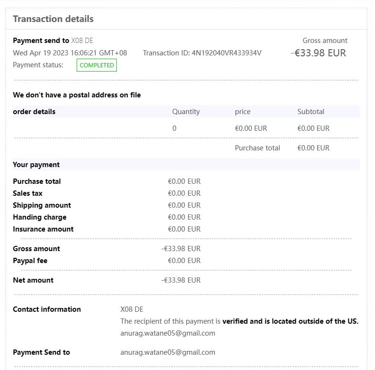Select the Your payment section header
The width and height of the screenshot is (375, 370).
click(x=36, y=165)
